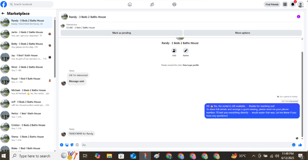The width and height of the screenshot is (308, 160).
Task: Open File Explorer from taskbar
Action: click(109, 156)
